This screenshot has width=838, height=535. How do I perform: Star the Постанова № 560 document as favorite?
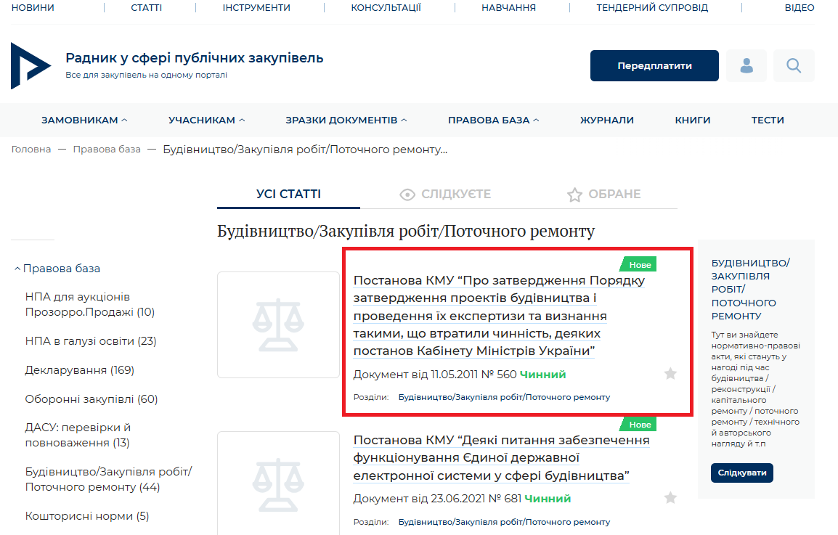(670, 374)
